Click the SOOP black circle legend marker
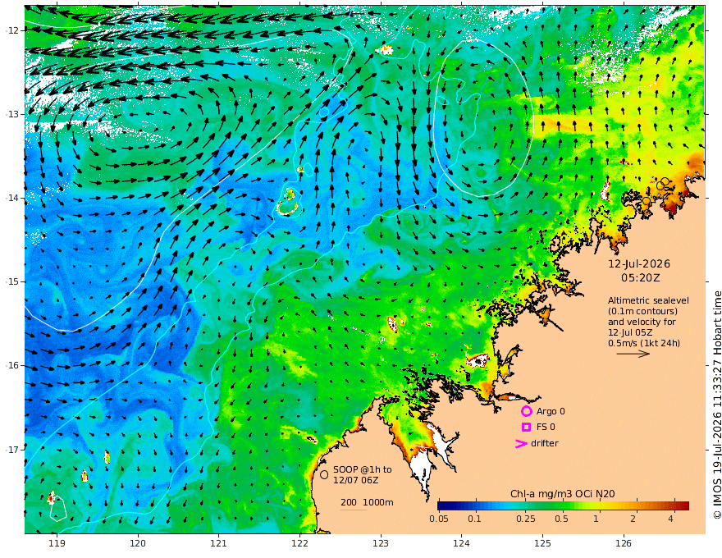Viewport: 722px width, 558px height. (324, 474)
